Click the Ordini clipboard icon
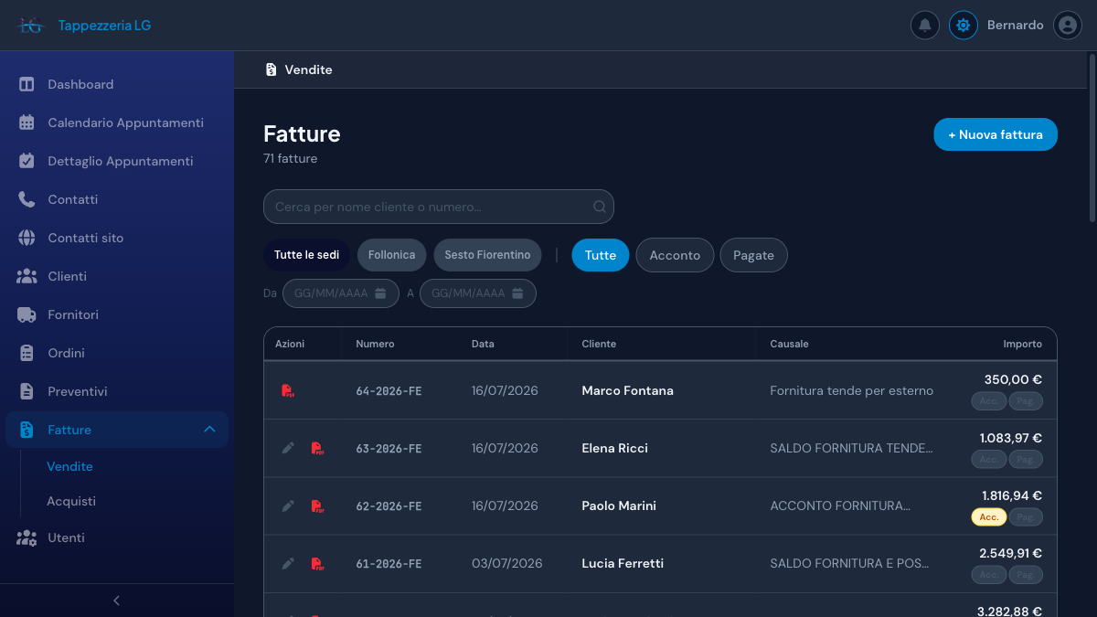Image resolution: width=1097 pixels, height=617 pixels. click(27, 353)
